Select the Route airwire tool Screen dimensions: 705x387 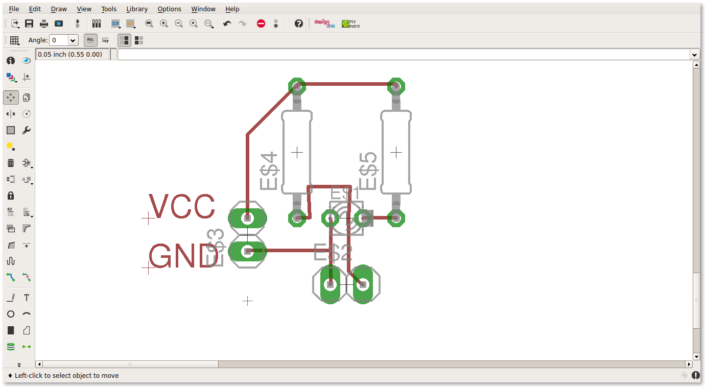(x=11, y=277)
